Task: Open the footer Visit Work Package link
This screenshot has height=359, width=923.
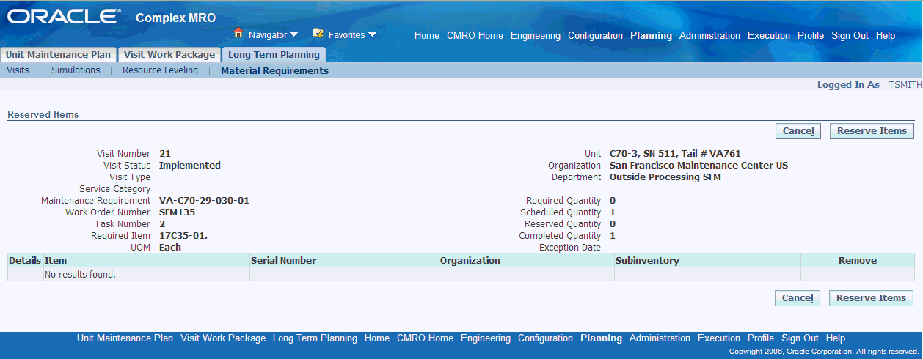Action: coord(223,338)
